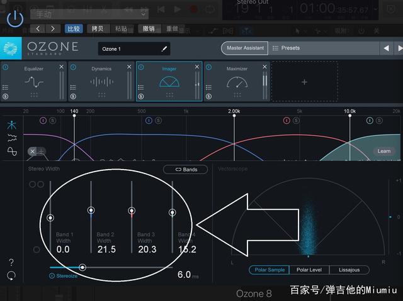403x301 pixels.
Task: Click the 比较 compare button
Action: [74, 29]
